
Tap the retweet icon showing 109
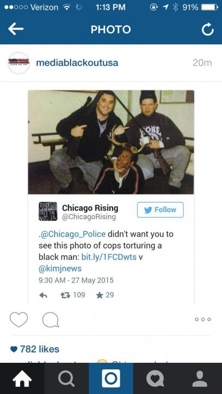coord(73,295)
